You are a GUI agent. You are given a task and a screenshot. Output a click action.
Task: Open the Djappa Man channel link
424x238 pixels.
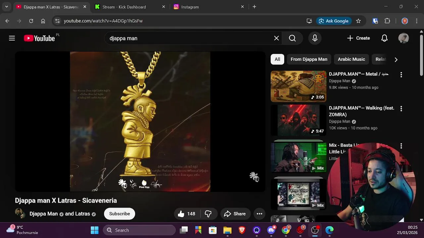pos(43,214)
